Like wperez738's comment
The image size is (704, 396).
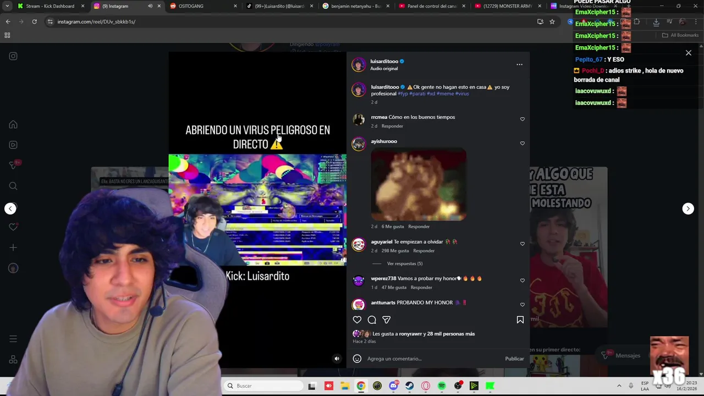522,280
